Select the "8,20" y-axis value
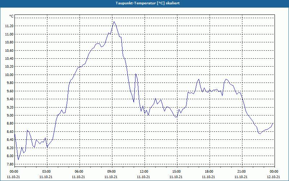The height and width of the screenshot is (181, 289). point(10,148)
